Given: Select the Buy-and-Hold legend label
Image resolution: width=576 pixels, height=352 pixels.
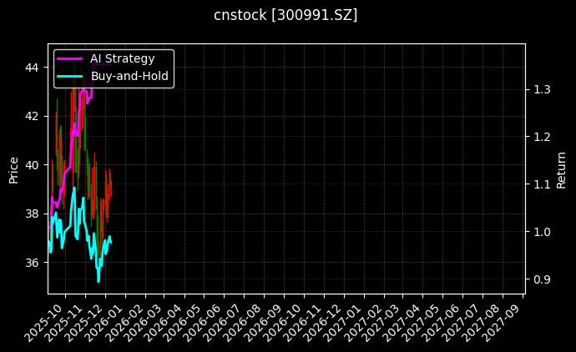Looking at the screenshot, I should pos(129,76).
